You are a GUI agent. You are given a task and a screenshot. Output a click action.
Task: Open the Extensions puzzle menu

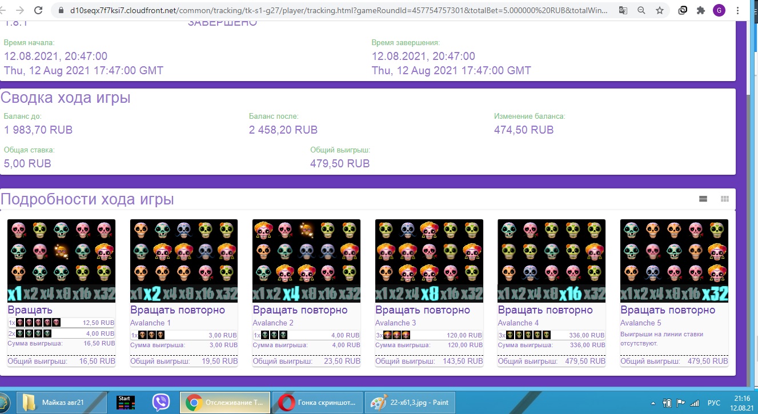tap(701, 10)
